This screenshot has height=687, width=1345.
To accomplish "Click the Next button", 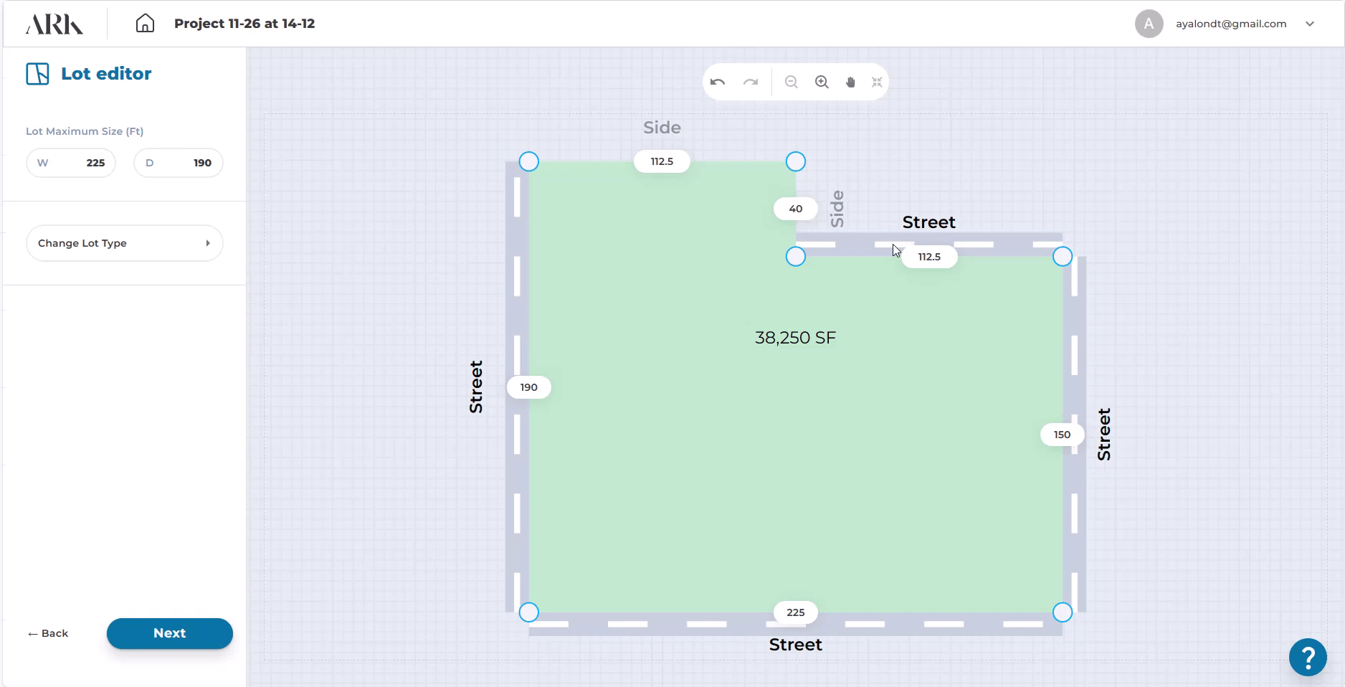I will click(169, 633).
